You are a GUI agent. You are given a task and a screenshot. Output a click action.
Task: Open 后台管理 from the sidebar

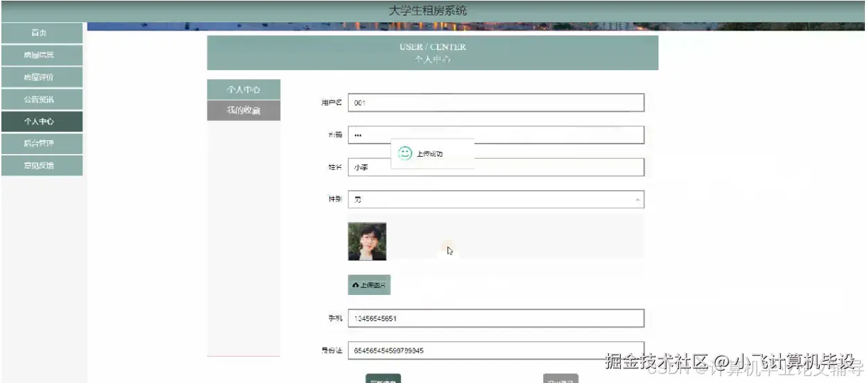point(42,144)
